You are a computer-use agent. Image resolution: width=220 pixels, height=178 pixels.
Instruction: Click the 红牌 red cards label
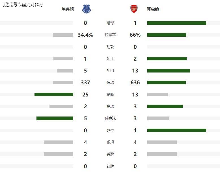pos(110,166)
